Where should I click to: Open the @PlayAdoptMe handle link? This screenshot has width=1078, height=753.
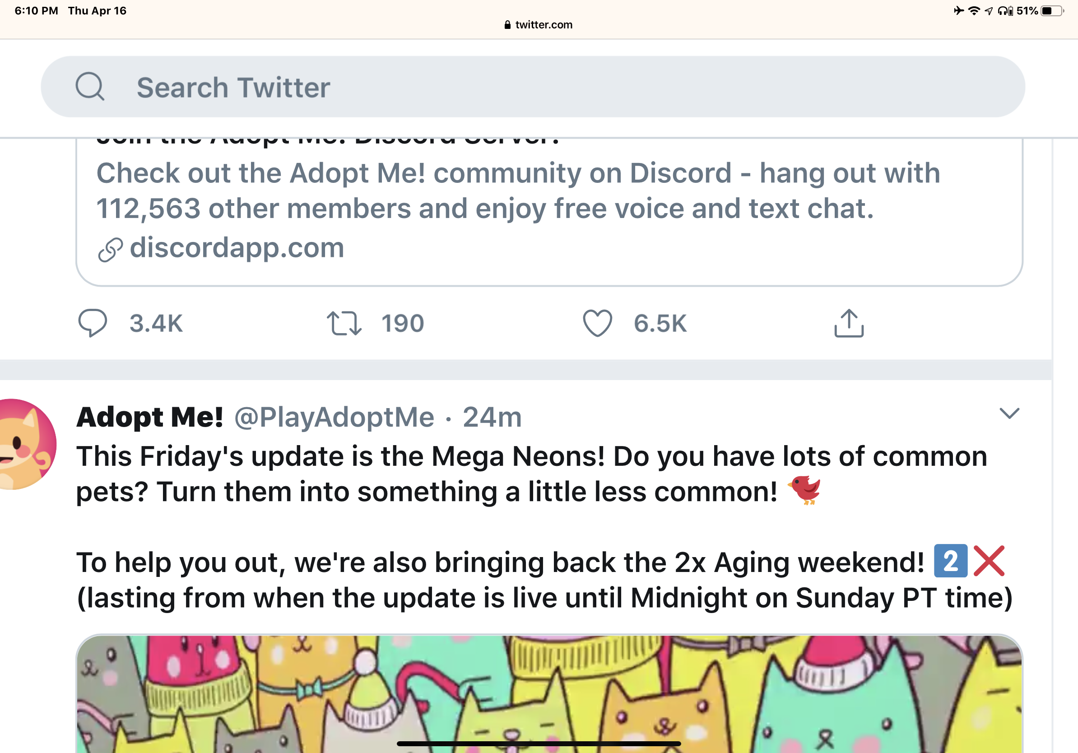click(334, 417)
